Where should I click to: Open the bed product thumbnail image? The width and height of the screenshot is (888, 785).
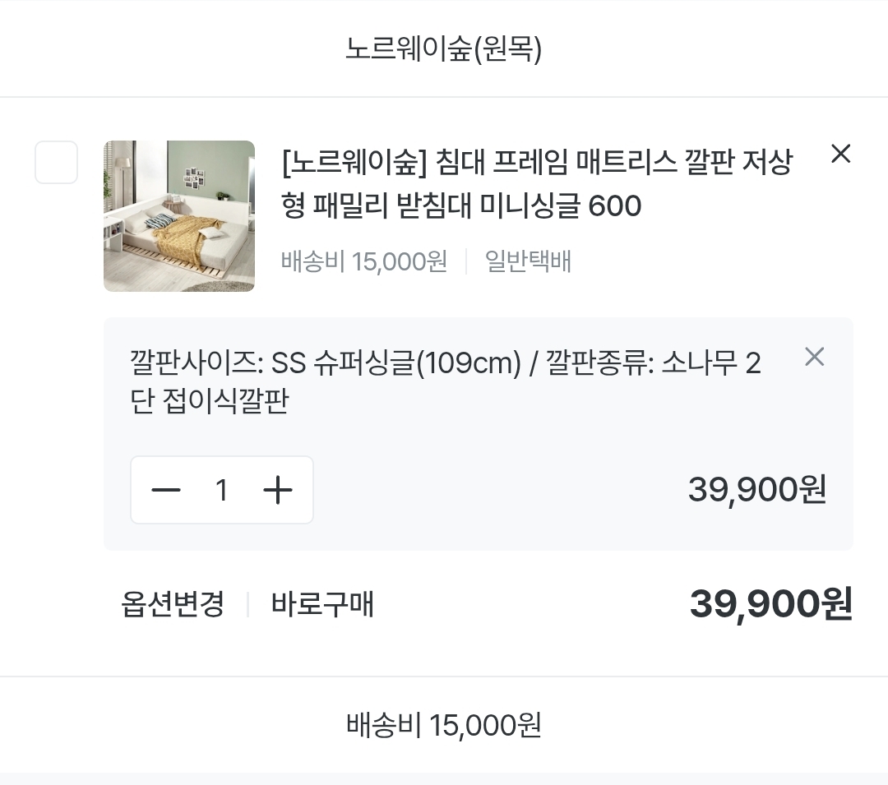[179, 216]
